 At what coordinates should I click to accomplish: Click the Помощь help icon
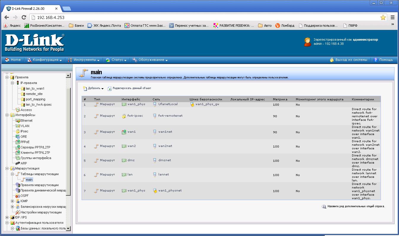(x=376, y=60)
